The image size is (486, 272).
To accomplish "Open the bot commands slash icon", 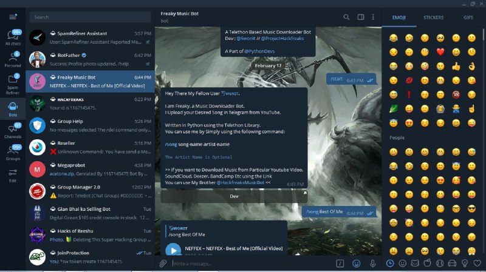I will pyautogui.click(x=340, y=264).
